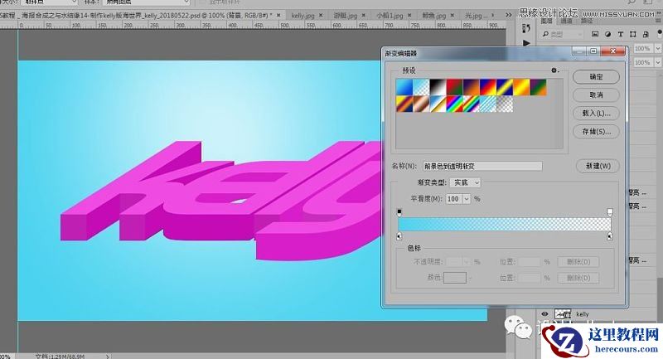Switch to the 小船1.jpg document tab

(x=390, y=15)
